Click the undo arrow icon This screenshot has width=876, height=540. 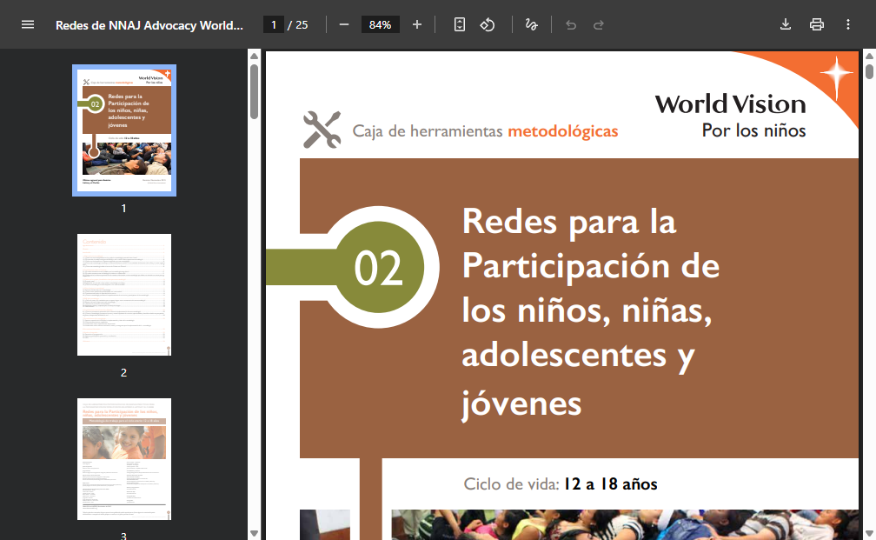pyautogui.click(x=570, y=24)
